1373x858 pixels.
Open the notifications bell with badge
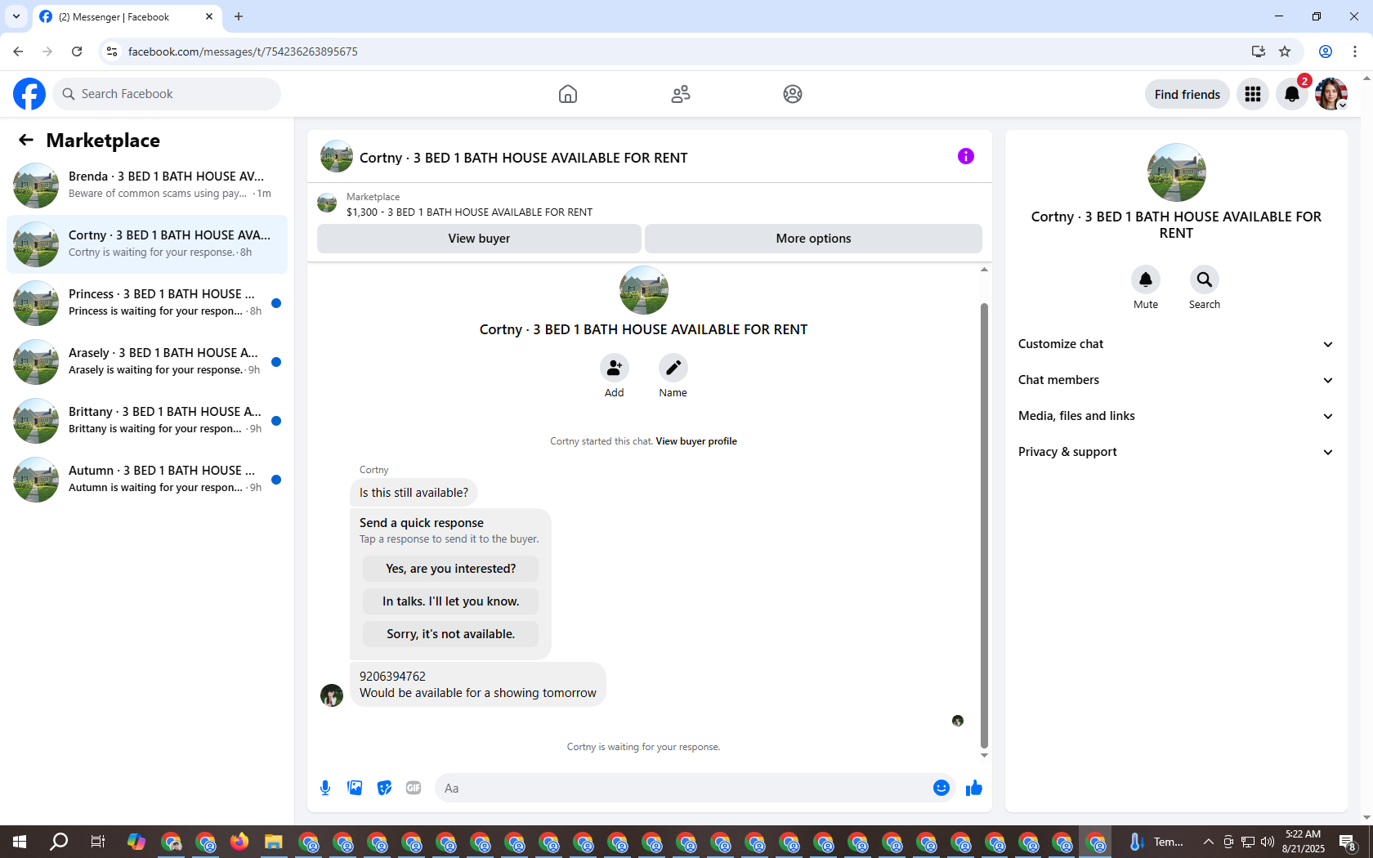click(1292, 94)
